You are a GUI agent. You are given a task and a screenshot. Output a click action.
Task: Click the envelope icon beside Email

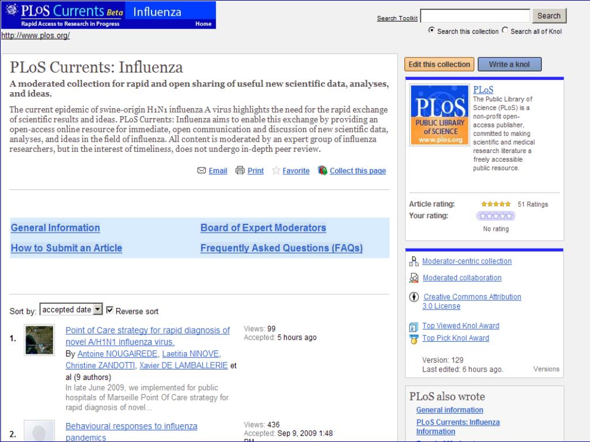pos(201,170)
